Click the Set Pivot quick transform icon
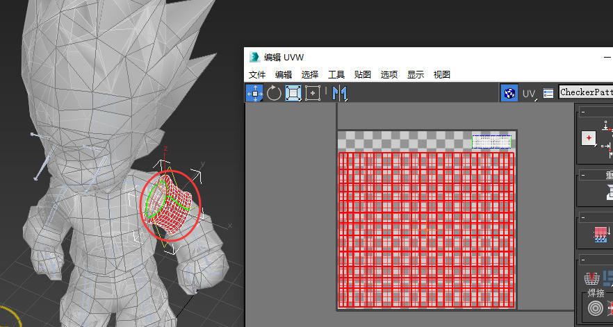Viewport: 613px width, 327px height. click(589, 138)
